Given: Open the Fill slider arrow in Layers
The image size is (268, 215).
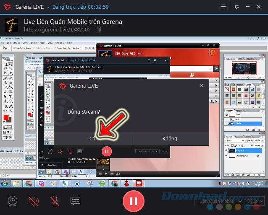Looking at the screenshot, I should pyautogui.click(x=263, y=145).
